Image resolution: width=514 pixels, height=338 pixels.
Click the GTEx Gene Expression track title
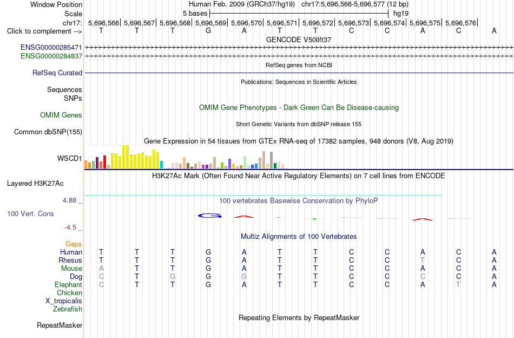click(299, 141)
